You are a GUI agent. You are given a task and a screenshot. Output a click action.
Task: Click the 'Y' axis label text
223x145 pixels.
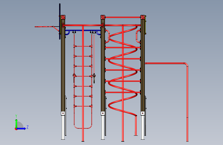(x=16, y=116)
